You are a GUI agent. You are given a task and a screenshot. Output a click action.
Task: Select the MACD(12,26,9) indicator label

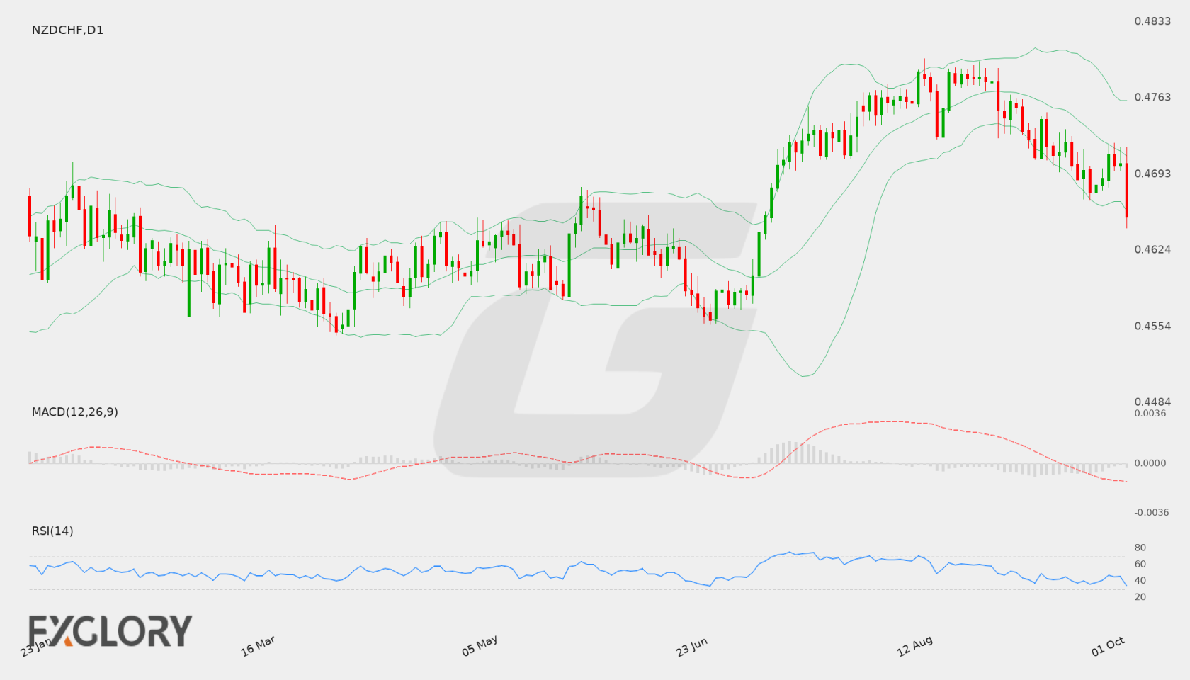[75, 412]
